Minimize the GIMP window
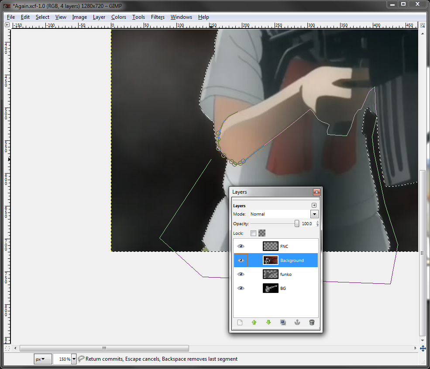Image resolution: width=430 pixels, height=369 pixels. [x=392, y=4]
